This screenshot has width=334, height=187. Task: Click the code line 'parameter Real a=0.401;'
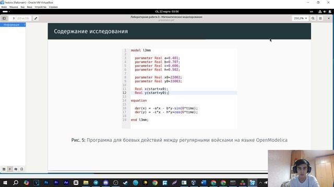point(158,58)
